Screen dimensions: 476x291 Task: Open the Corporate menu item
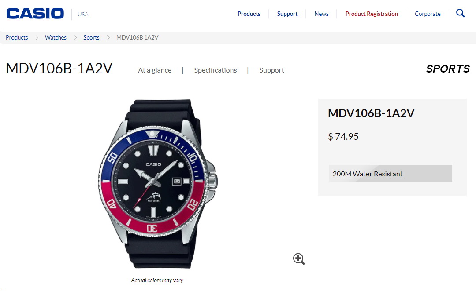(x=428, y=14)
